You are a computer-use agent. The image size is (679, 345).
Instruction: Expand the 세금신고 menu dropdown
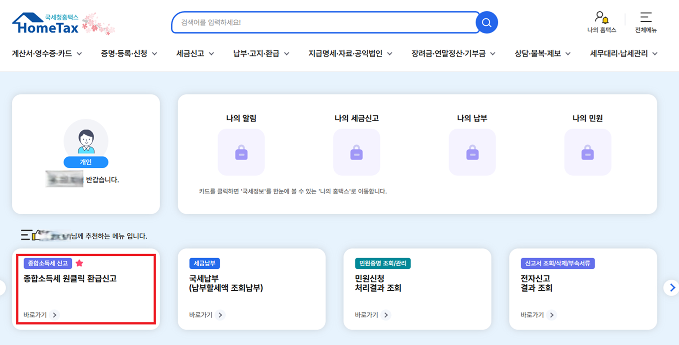[195, 53]
